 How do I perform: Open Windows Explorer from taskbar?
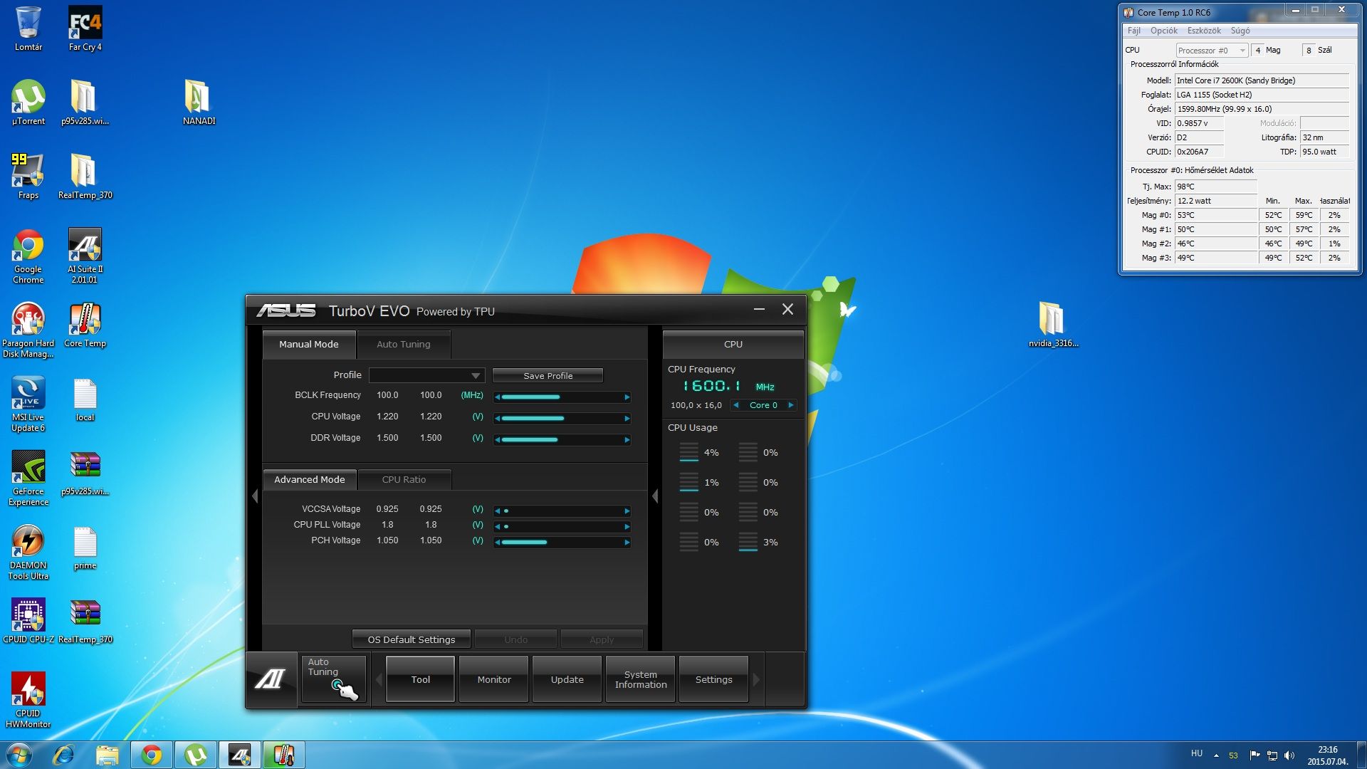point(107,755)
